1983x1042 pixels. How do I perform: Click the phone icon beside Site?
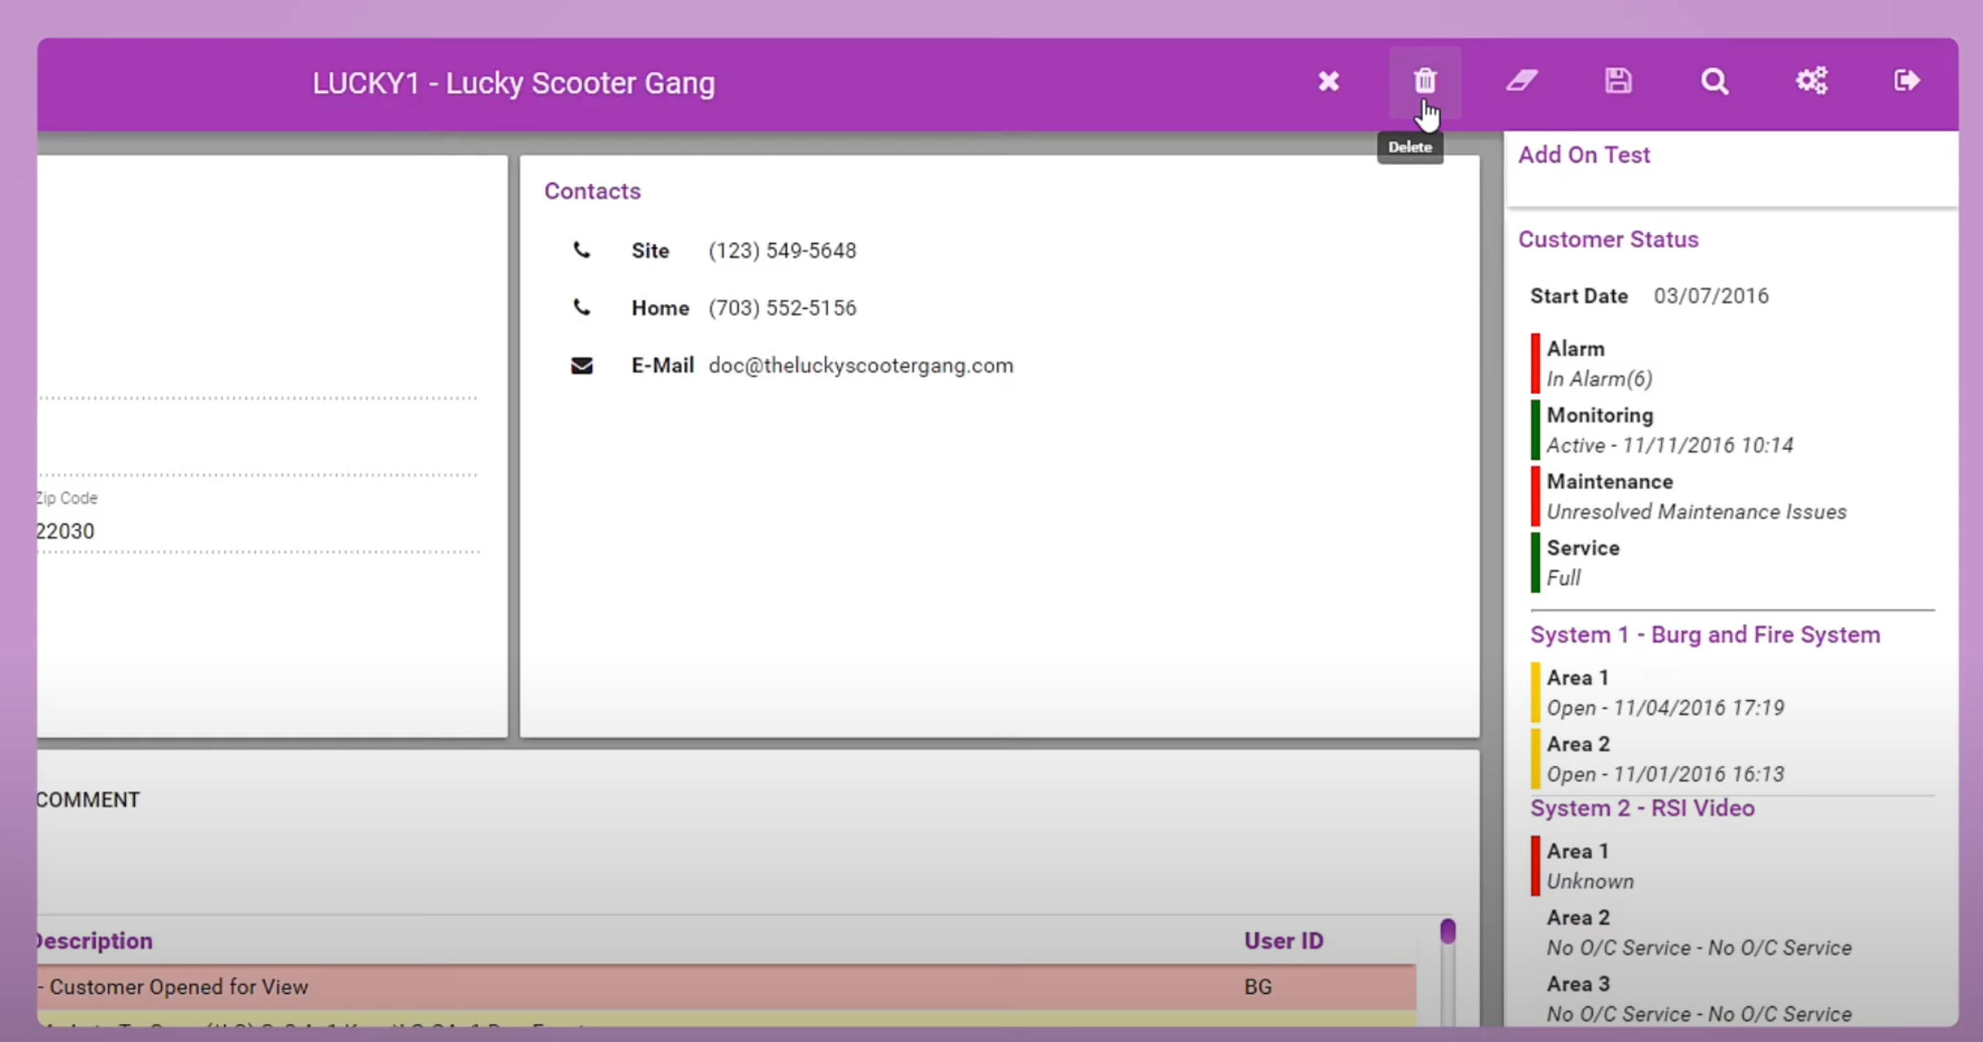[581, 250]
